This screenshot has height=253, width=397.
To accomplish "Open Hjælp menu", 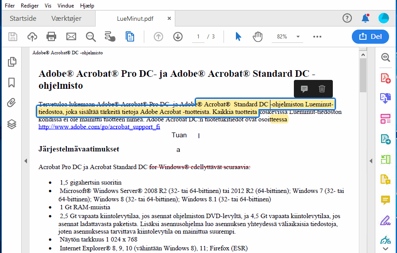I will pos(87,6).
